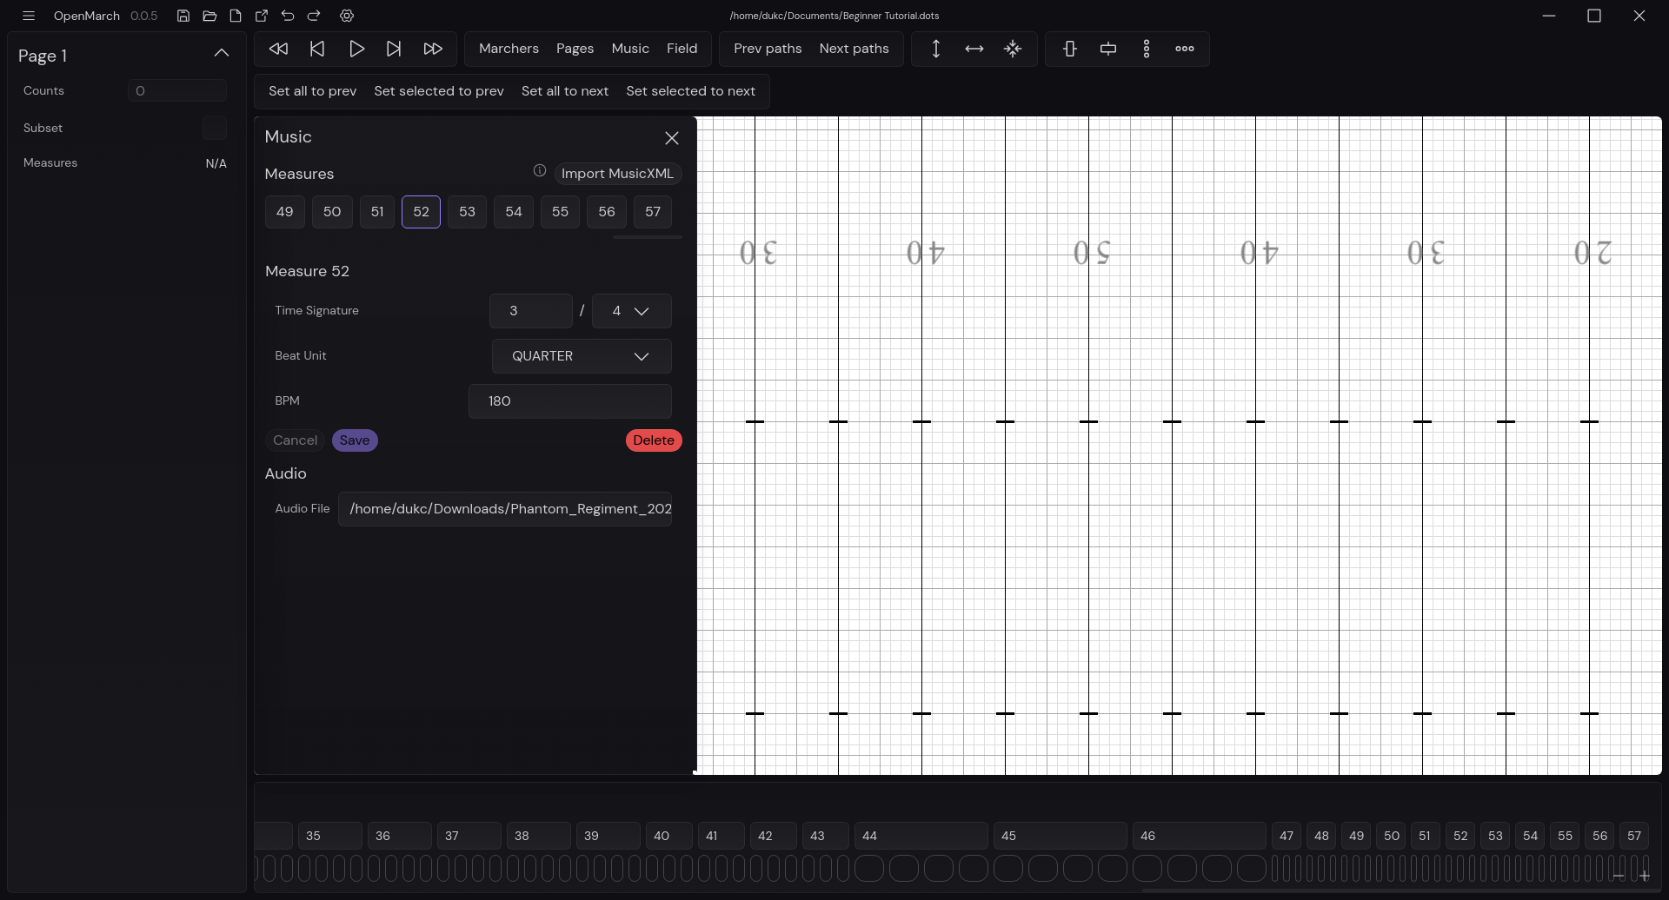The image size is (1669, 900).
Task: Open the Beat Unit QUARTER dropdown
Action: 582,356
